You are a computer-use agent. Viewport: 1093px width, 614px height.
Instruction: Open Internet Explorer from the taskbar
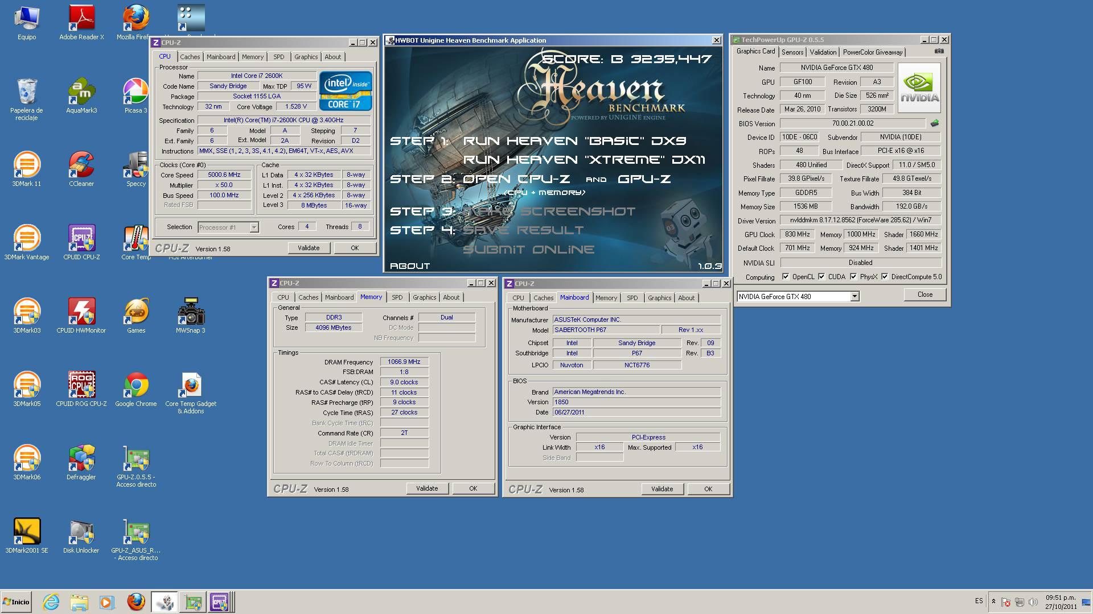tap(51, 602)
